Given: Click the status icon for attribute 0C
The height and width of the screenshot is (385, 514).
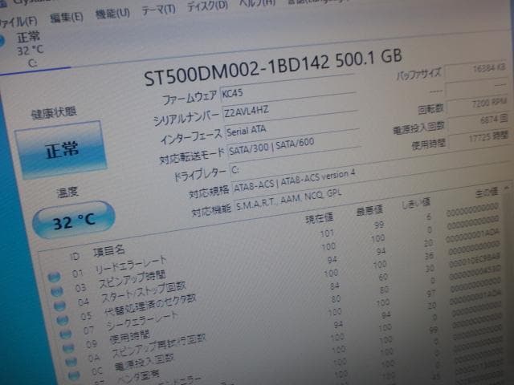Looking at the screenshot, I should tap(74, 375).
